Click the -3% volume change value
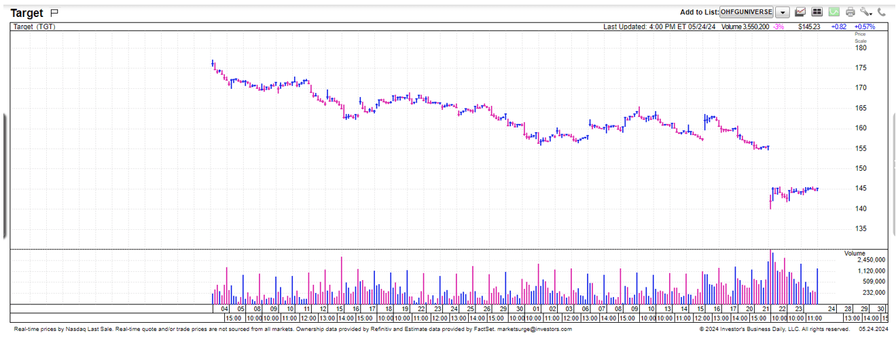This screenshot has width=896, height=337. click(778, 26)
